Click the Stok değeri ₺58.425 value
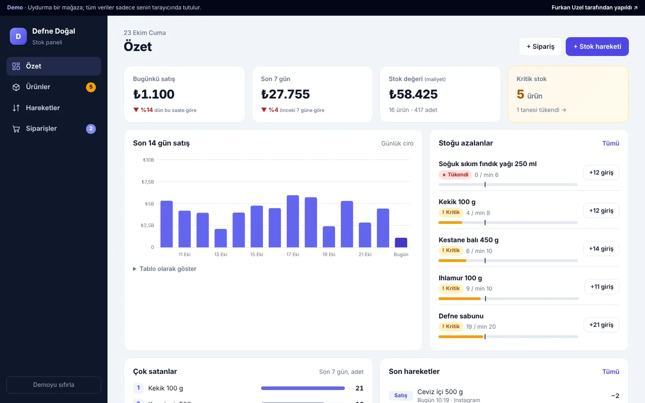Screen dimensions: 645x403 pos(413,94)
